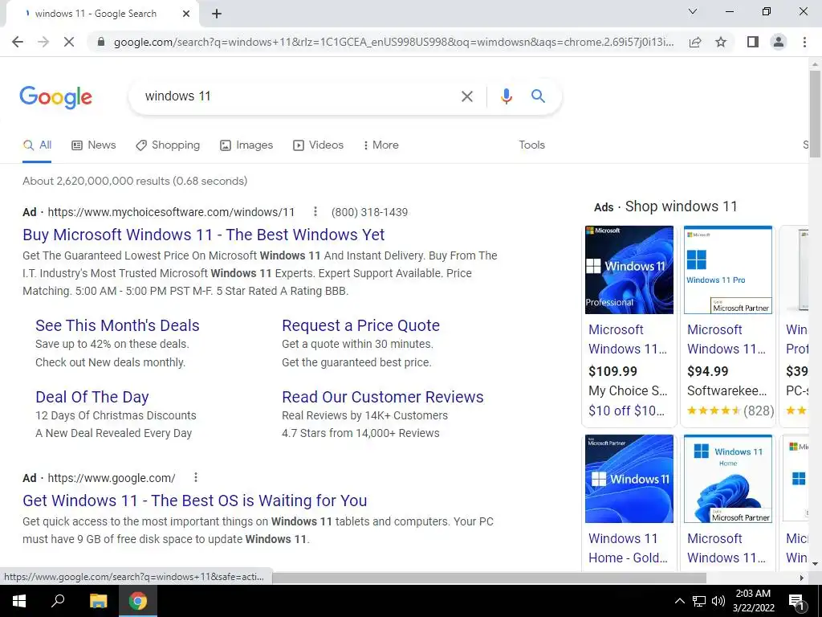Open the volume speaker tray icon

pyautogui.click(x=718, y=601)
